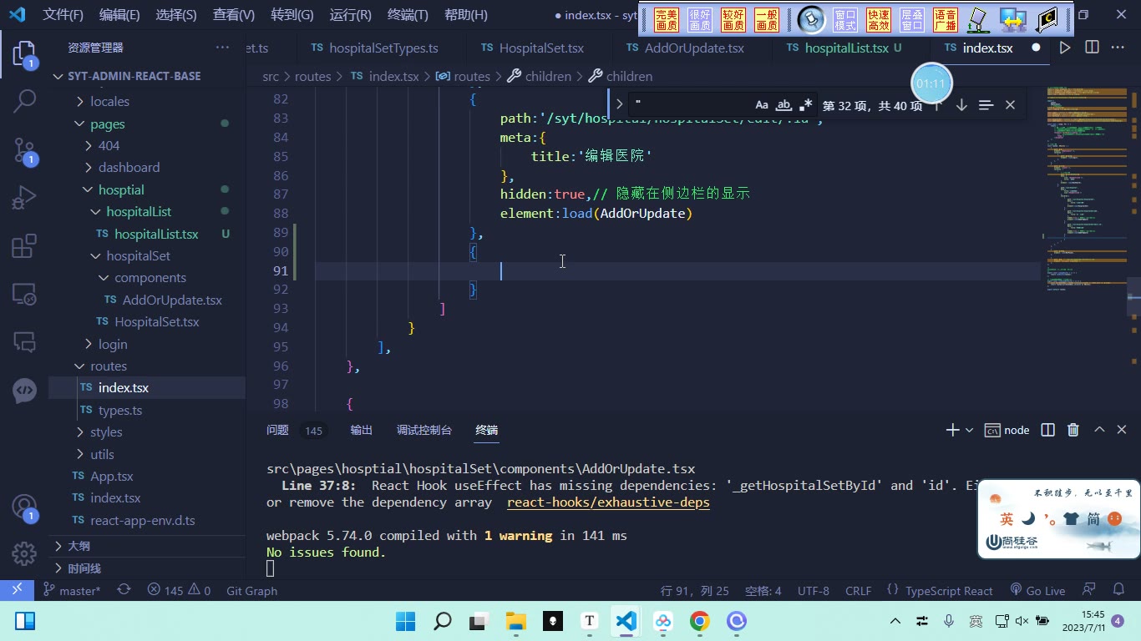Close the find widget
This screenshot has width=1141, height=641.
[x=1010, y=105]
